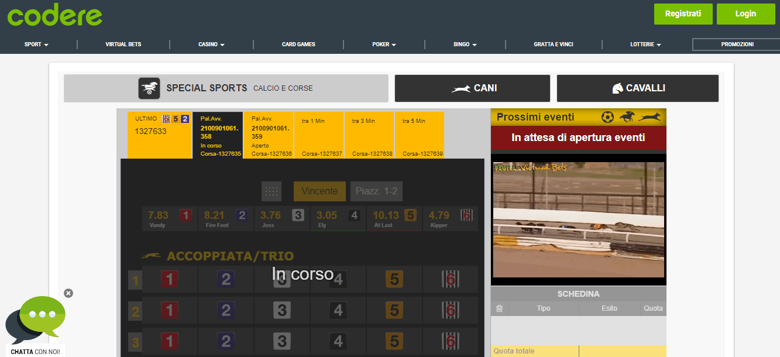Dismiss the chat widget with the X

pyautogui.click(x=68, y=293)
